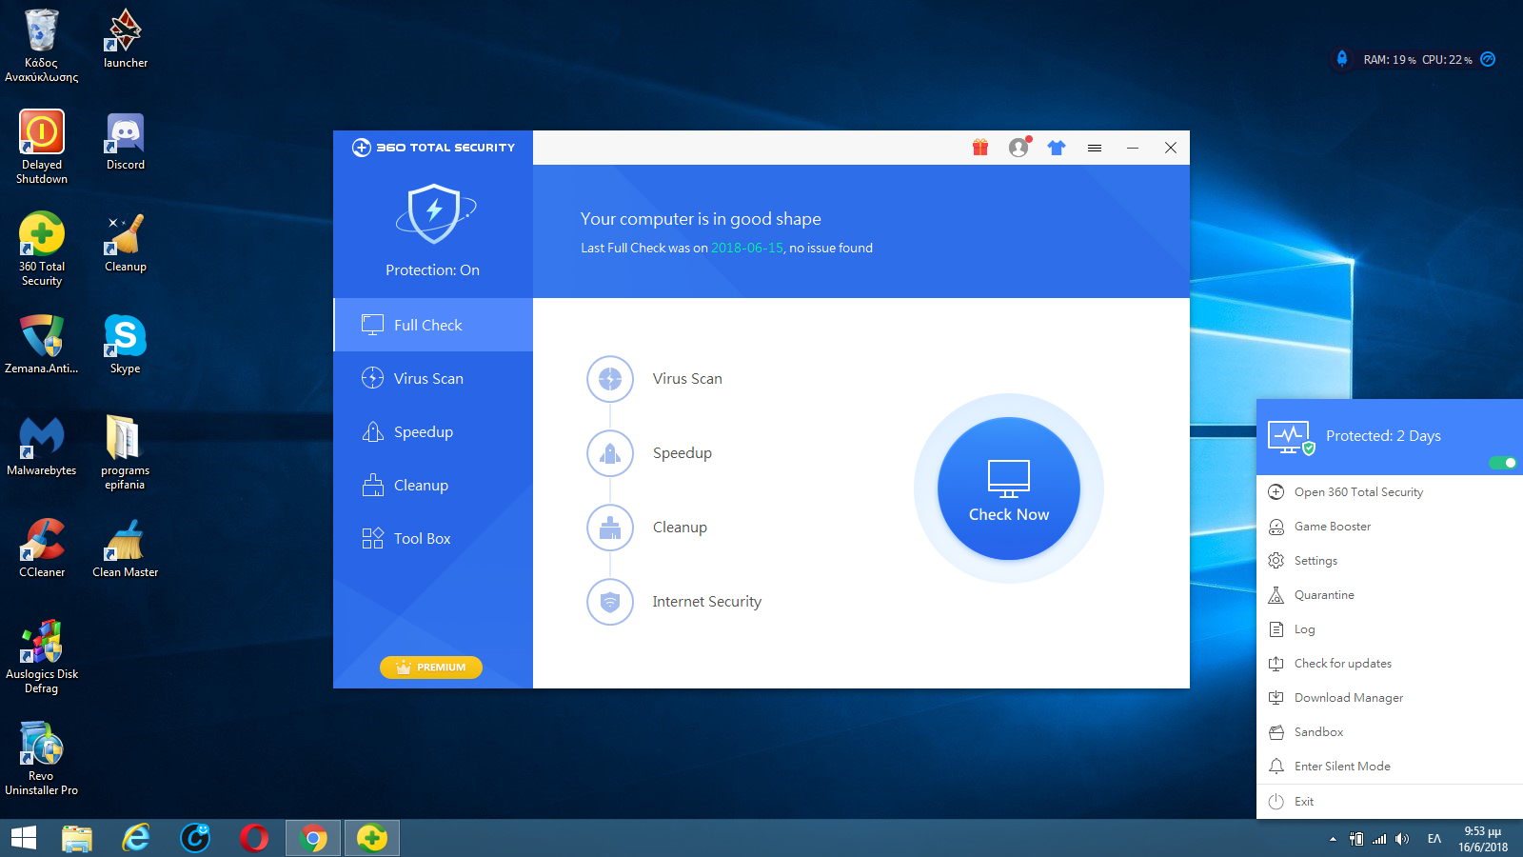Screen dimensions: 1523x857
Task: Open the hamburger main menu
Action: coord(1095,148)
